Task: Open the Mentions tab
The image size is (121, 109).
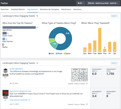Action: 77,9
